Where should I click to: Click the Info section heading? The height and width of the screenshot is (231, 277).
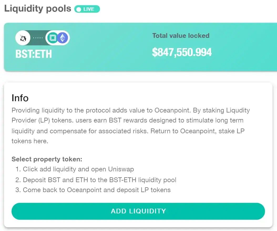coord(20,98)
